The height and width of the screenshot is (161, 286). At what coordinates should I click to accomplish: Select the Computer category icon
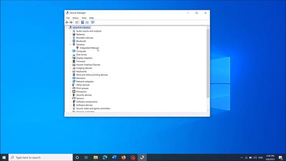[74, 51]
